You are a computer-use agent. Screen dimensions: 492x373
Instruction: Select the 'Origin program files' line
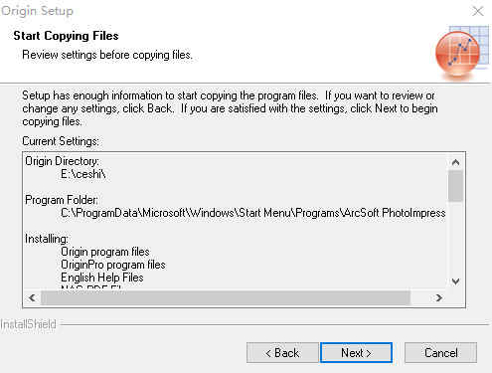(105, 252)
